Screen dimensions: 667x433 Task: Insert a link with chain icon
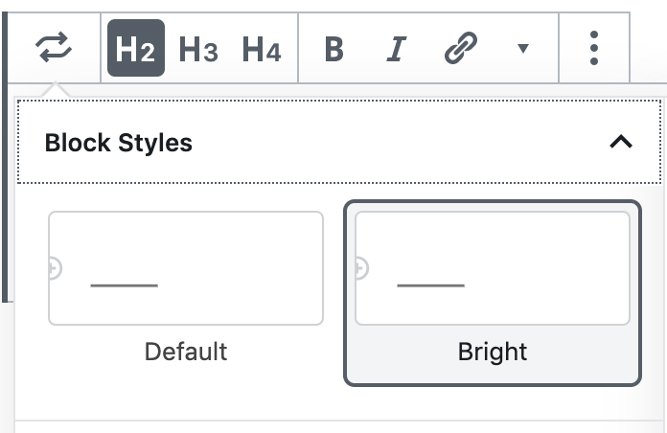tap(460, 49)
